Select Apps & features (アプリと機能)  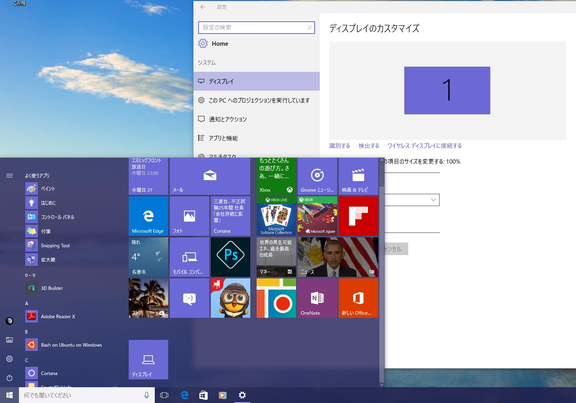[x=257, y=138]
